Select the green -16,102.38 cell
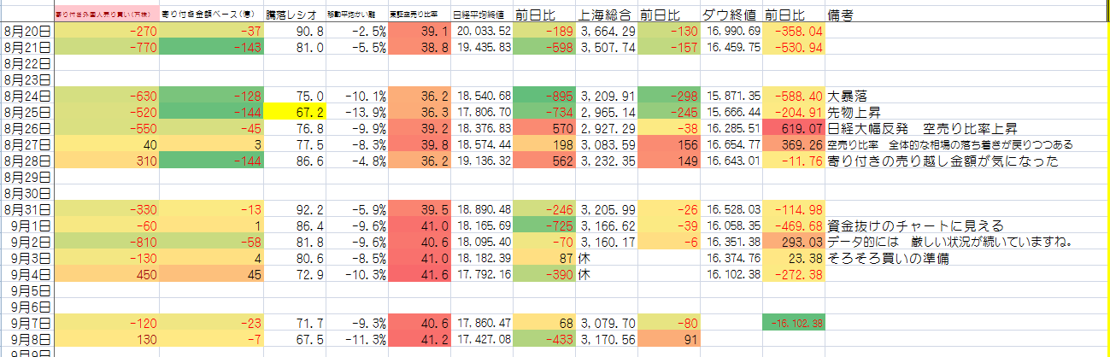This screenshot has width=1110, height=357. click(794, 324)
